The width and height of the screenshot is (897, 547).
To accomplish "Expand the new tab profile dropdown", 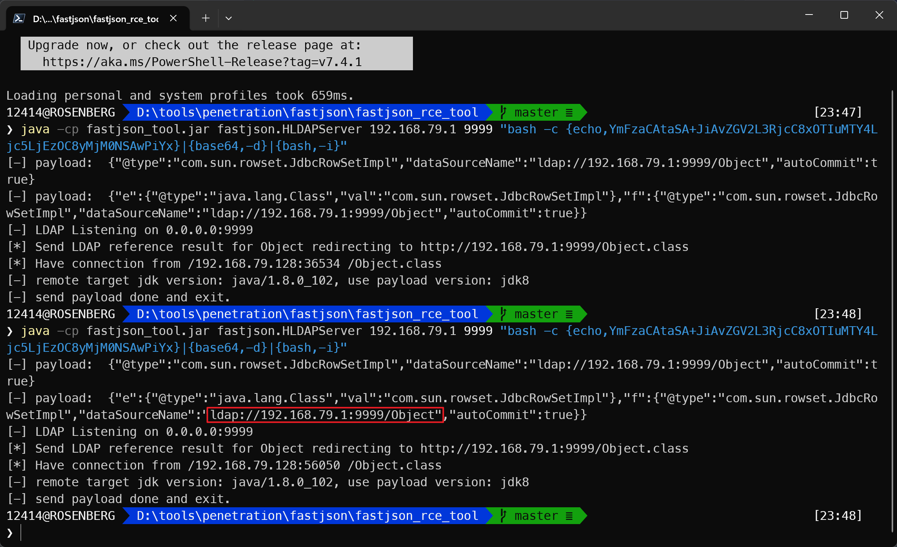I will tap(229, 18).
